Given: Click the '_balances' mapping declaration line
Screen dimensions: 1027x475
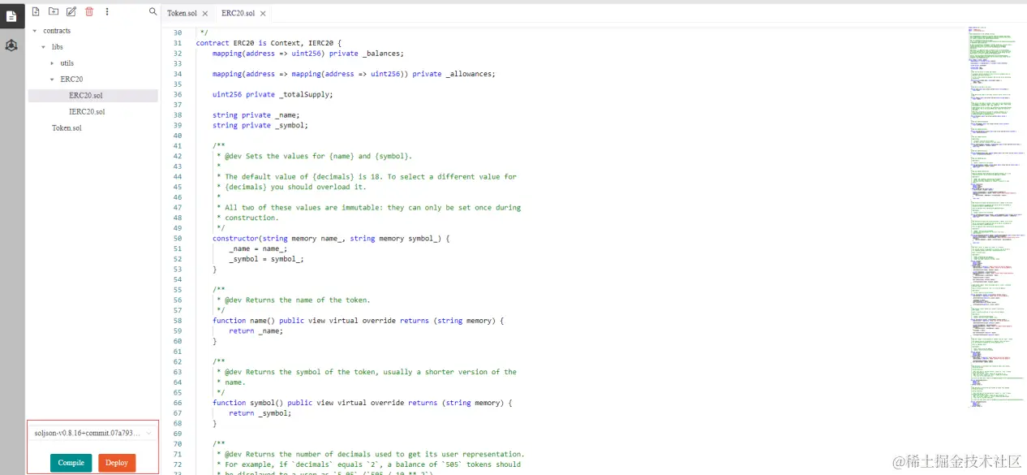Looking at the screenshot, I should click(308, 54).
